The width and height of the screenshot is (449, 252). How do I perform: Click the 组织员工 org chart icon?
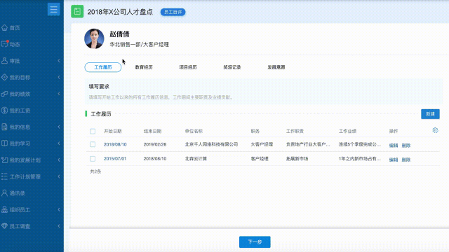click(x=4, y=209)
